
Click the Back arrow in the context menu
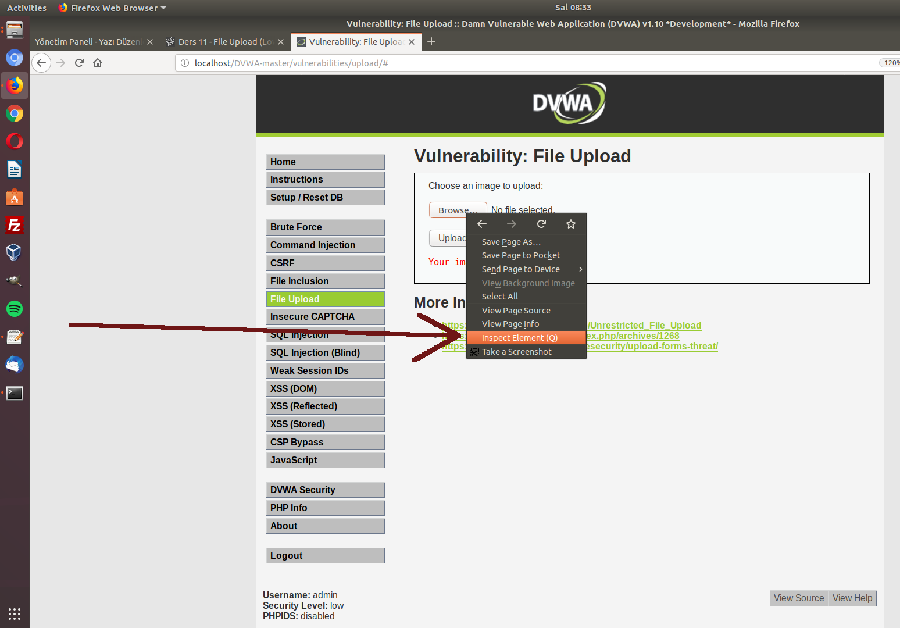482,224
